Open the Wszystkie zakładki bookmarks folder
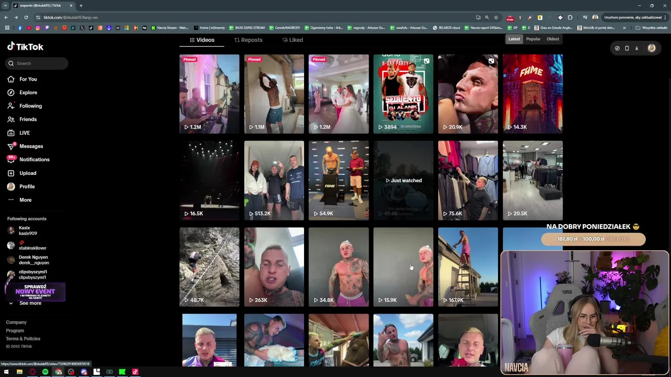671x377 pixels. pyautogui.click(x=652, y=28)
